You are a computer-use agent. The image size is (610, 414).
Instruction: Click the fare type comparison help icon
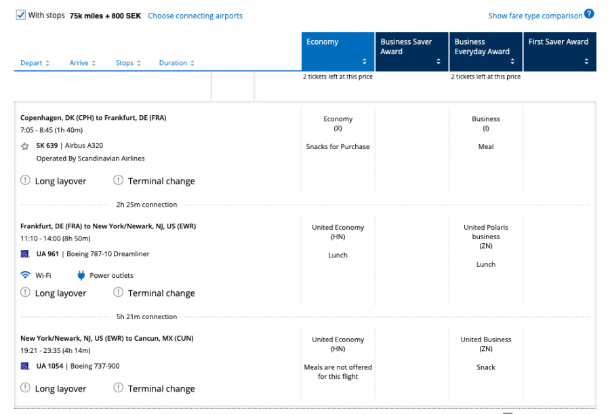click(589, 14)
